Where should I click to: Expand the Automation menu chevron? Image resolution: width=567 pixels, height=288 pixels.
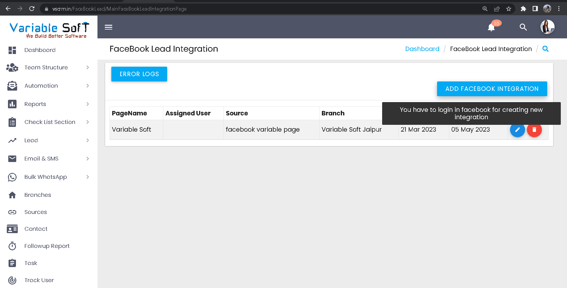point(87,86)
